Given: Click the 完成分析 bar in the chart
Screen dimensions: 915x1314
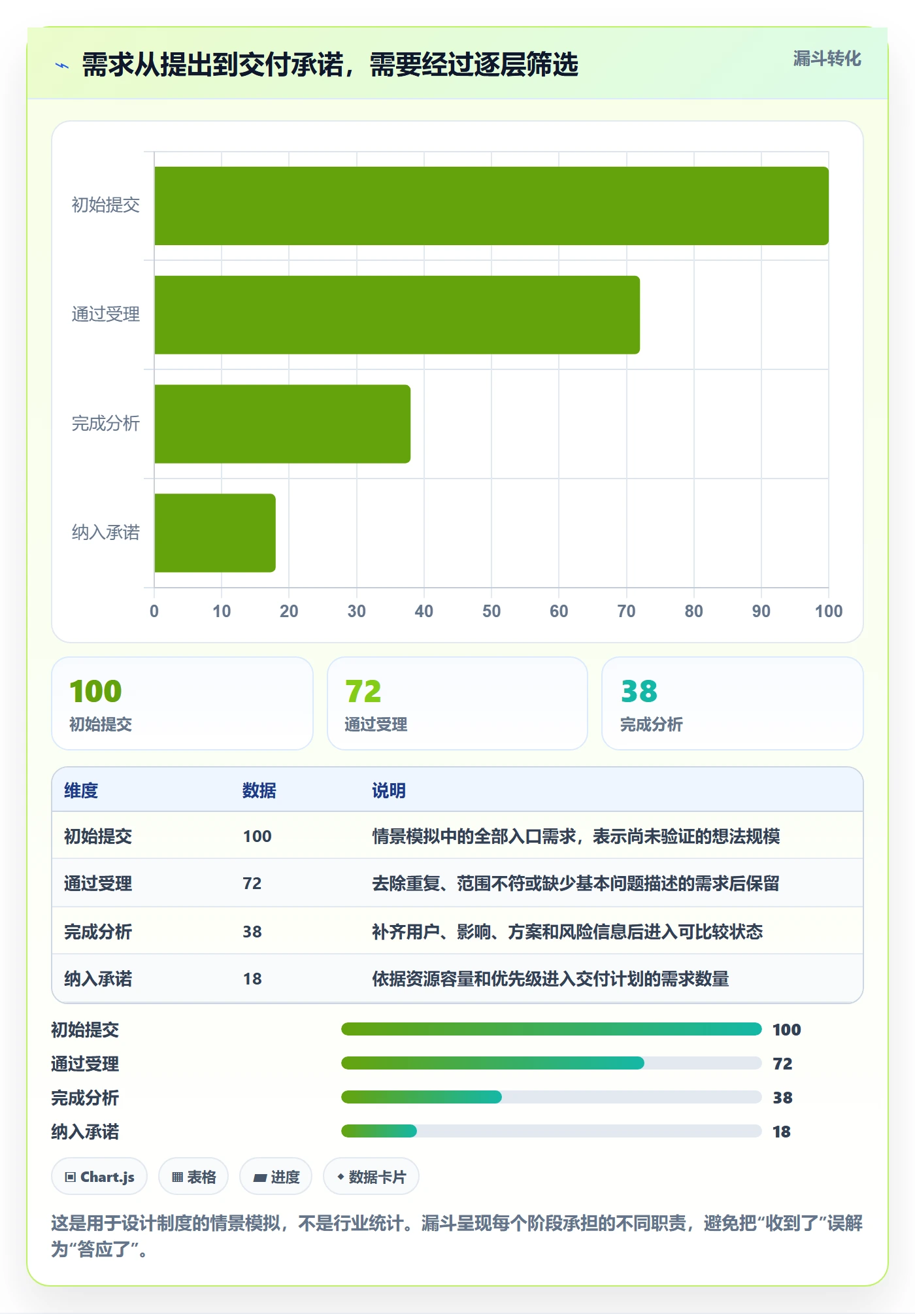Looking at the screenshot, I should pyautogui.click(x=282, y=424).
